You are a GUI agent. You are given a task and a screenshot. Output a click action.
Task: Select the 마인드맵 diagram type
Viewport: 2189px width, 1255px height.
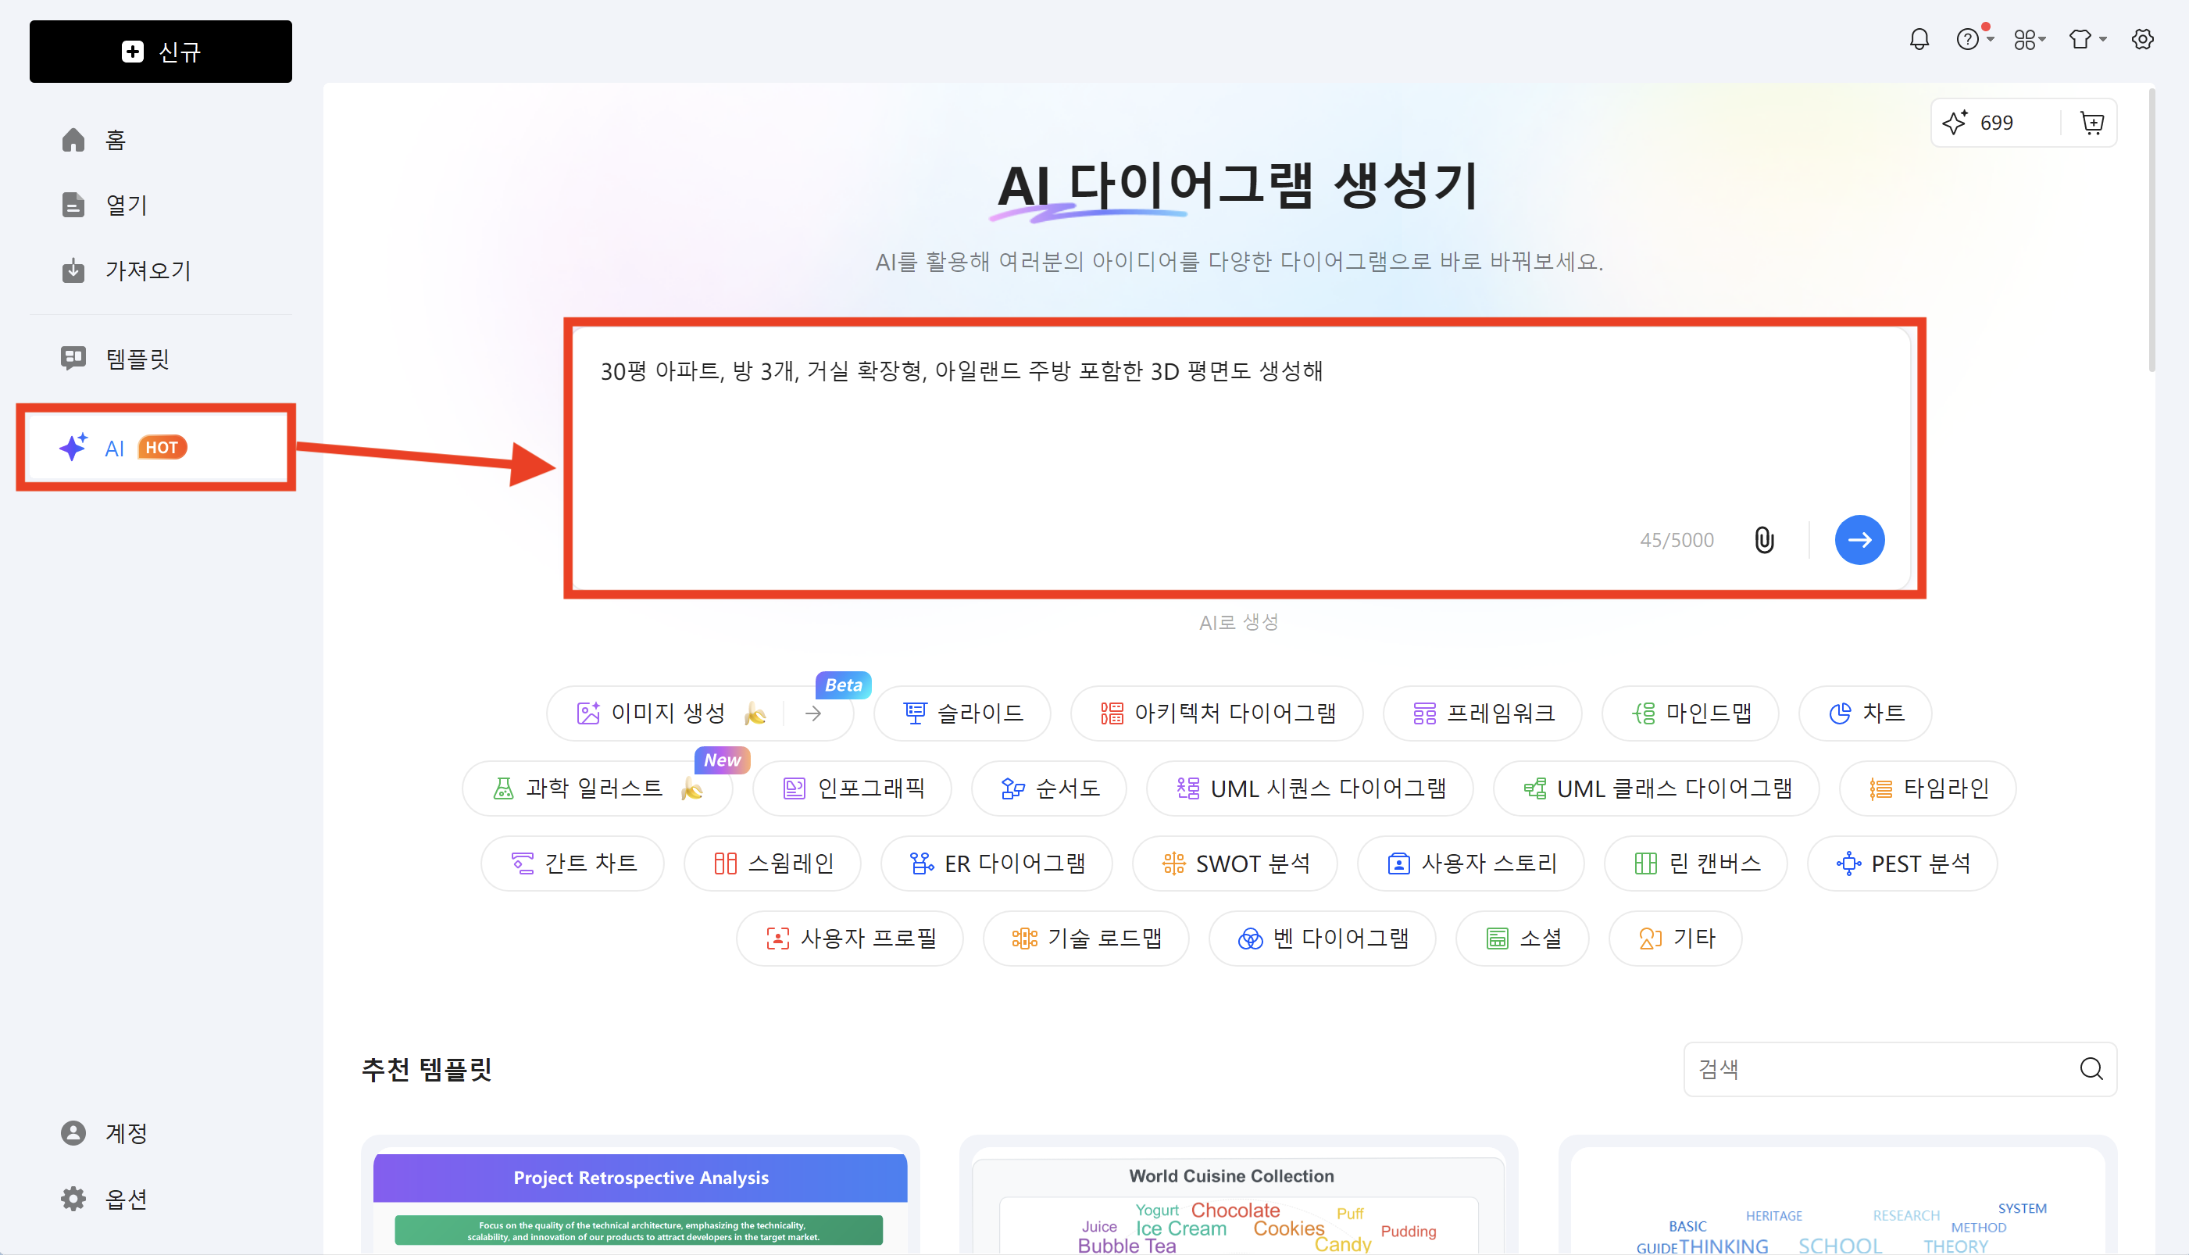point(1691,713)
